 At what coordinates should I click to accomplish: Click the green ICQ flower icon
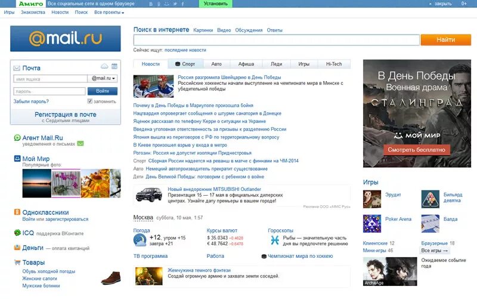17,233
